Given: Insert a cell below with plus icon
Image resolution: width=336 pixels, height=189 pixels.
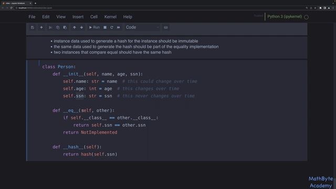Looking at the screenshot, I should [x=41, y=27].
